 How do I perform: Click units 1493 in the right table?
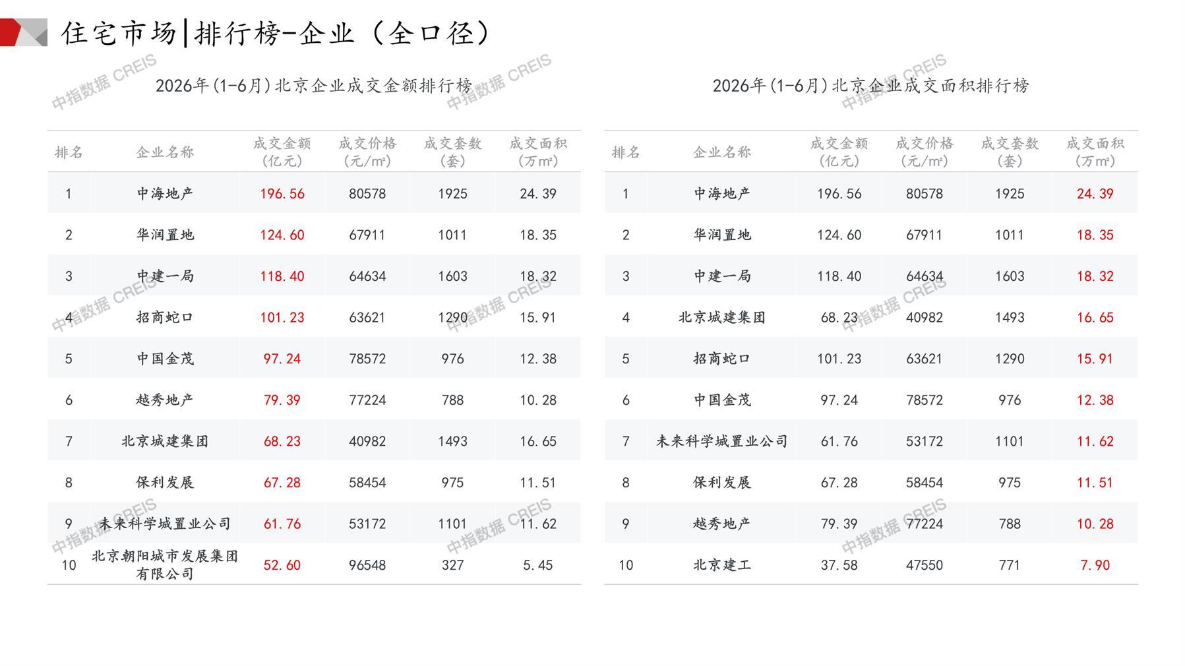point(1010,317)
